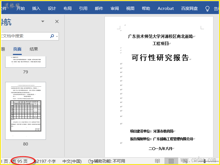Open the navigation pane options dropdown arrow
This screenshot has height=165, width=220.
[43, 21]
